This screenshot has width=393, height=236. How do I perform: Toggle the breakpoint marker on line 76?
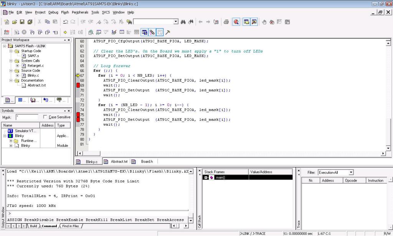coord(78,120)
